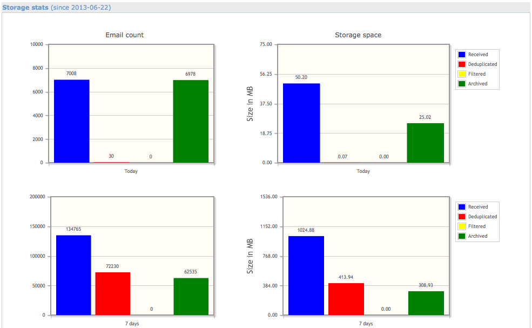Click the Email count chart title
Screen dimensions: 532x328
tap(124, 35)
